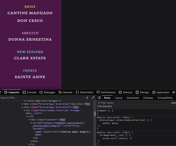The width and height of the screenshot is (176, 146).
Task: Click the devtools overflow chevron for more tools
Action: (x=174, y=92)
